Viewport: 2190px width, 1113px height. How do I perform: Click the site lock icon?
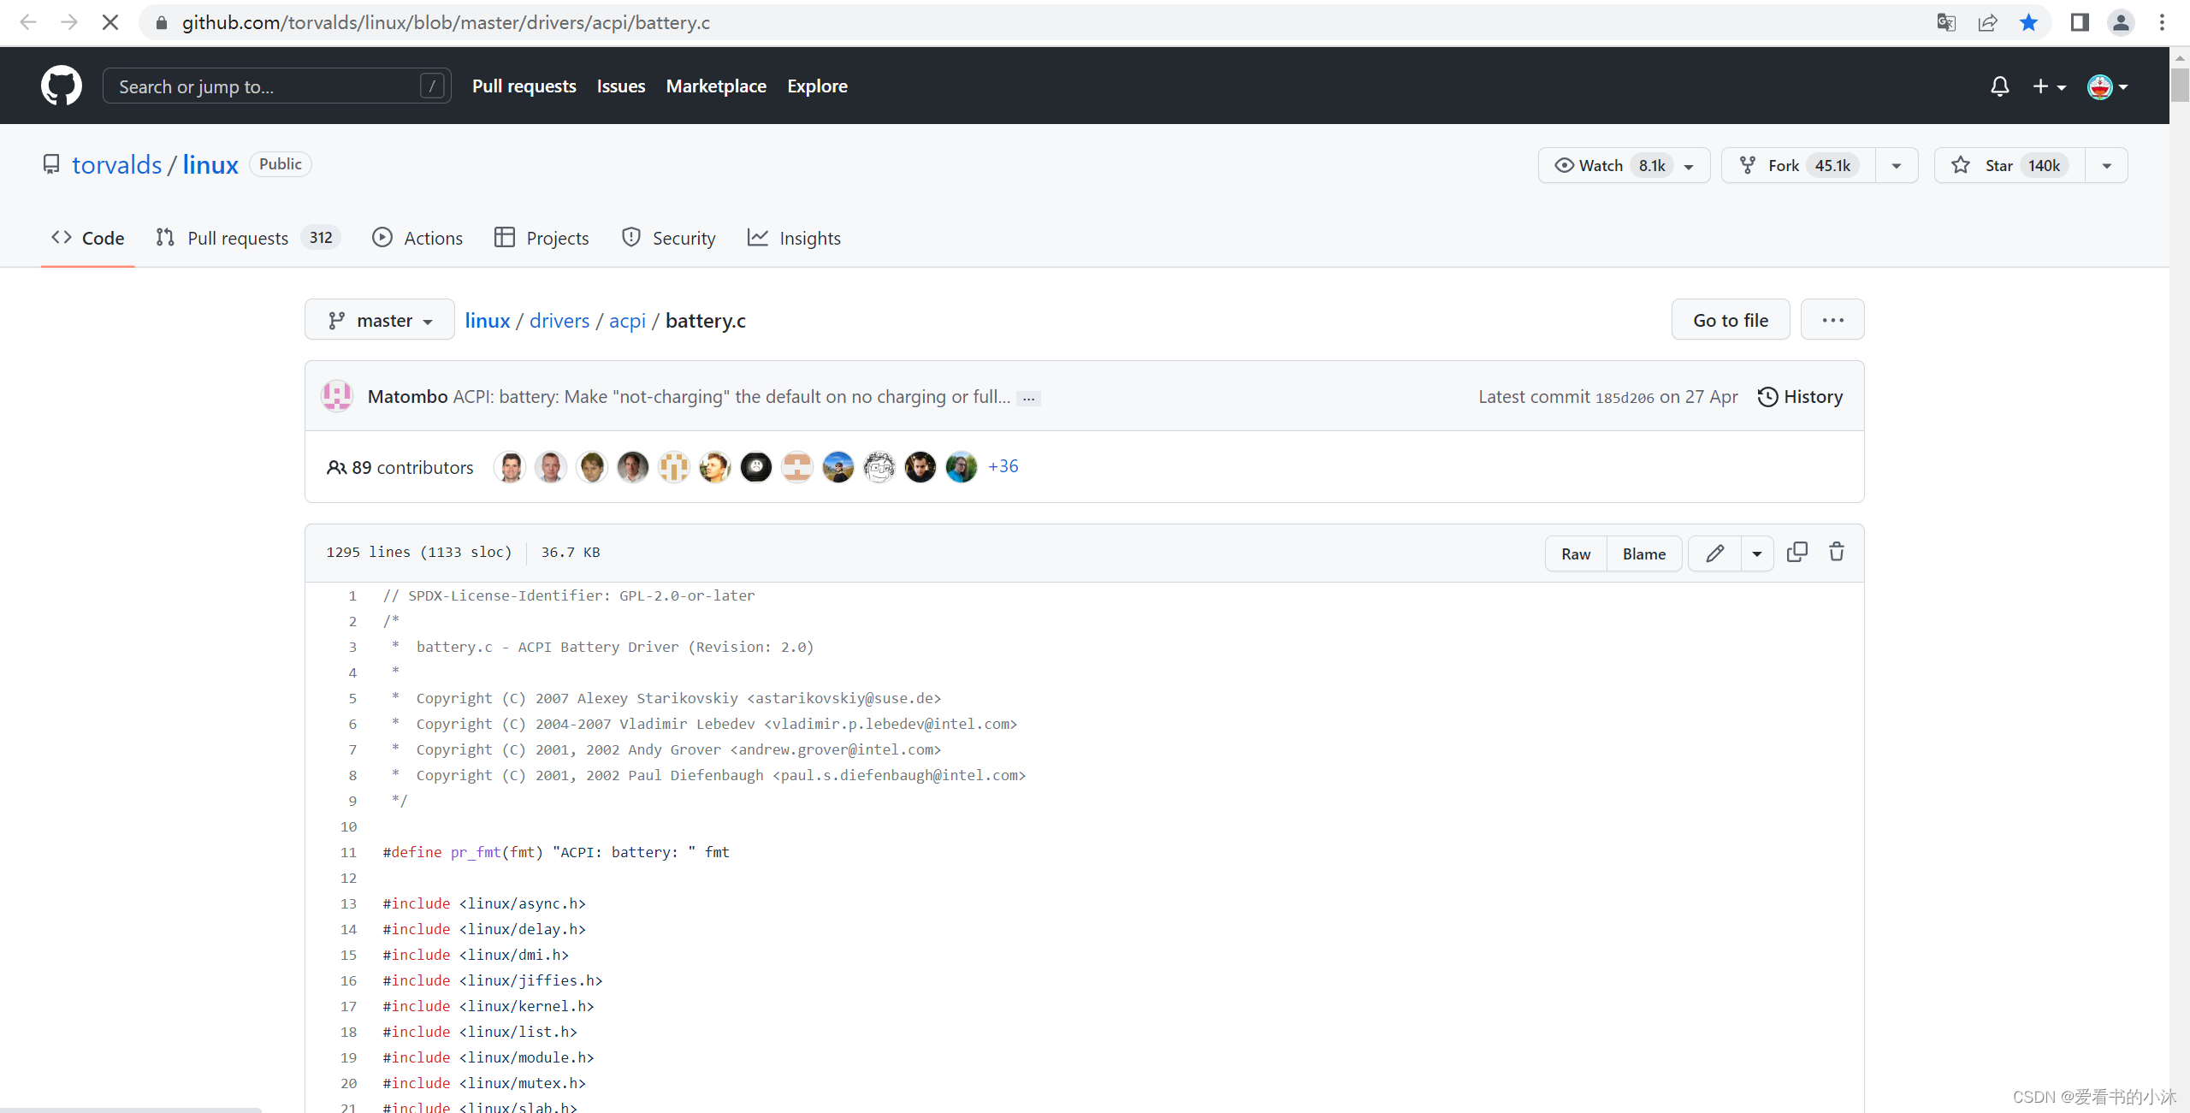coord(161,22)
